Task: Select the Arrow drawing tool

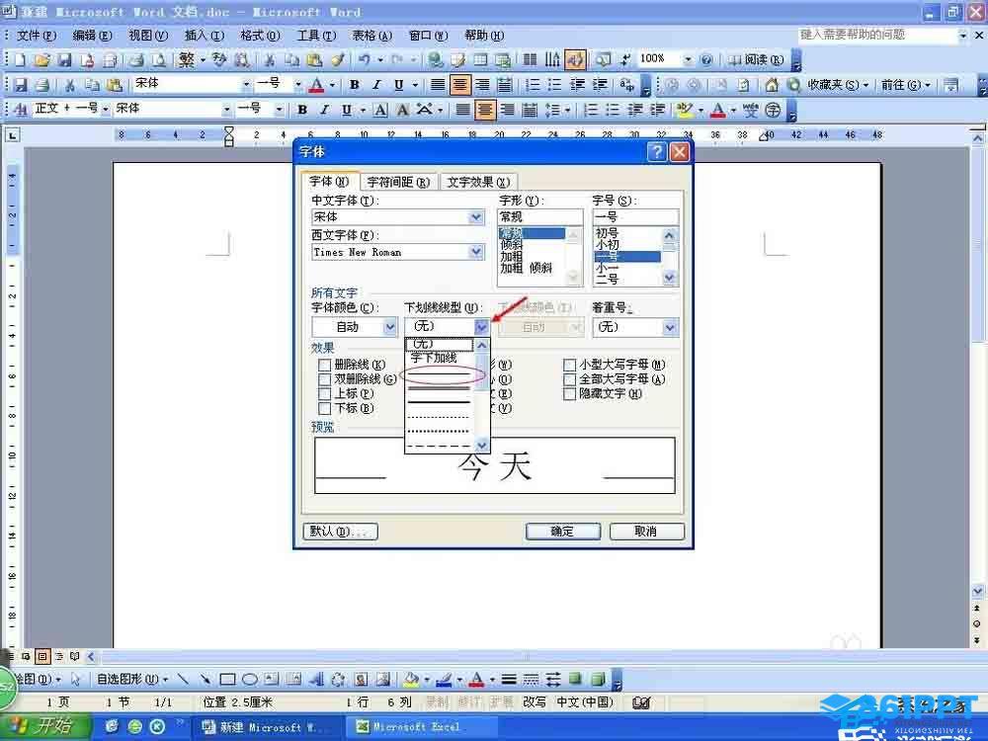Action: (x=205, y=680)
